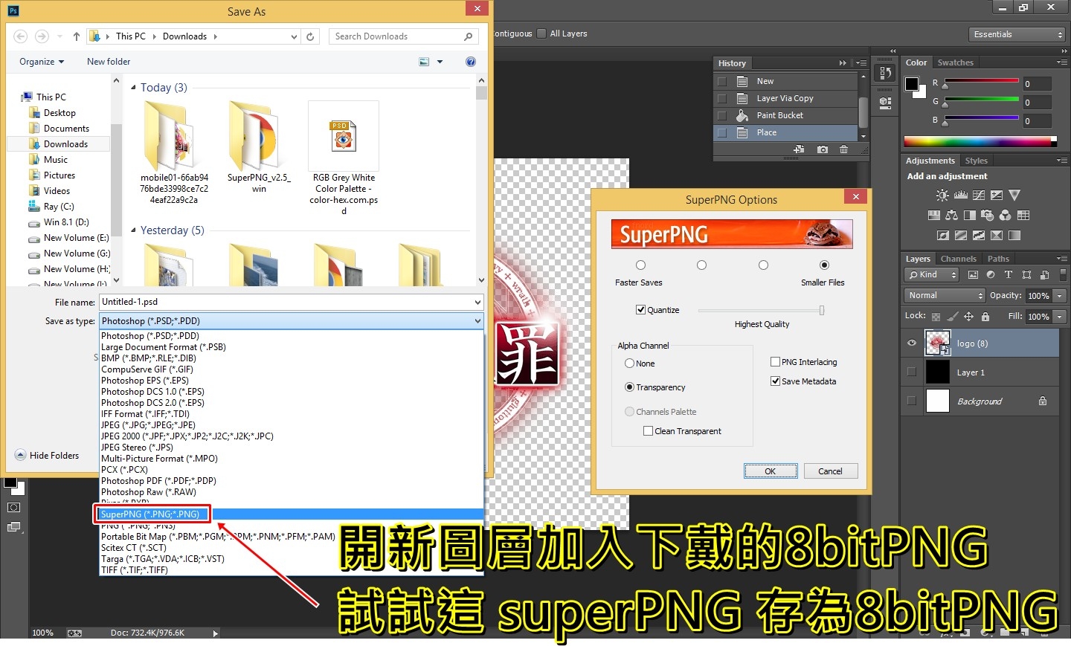Choose the Faster Saves radio button

(x=640, y=265)
